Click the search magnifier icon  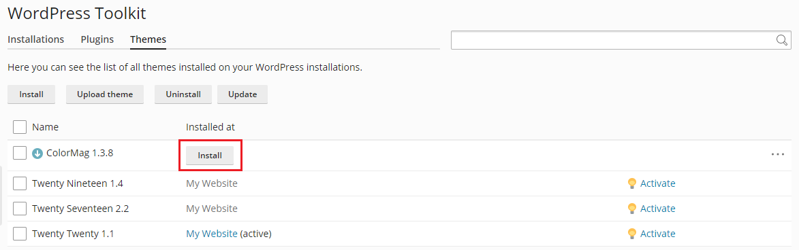tap(782, 40)
